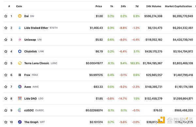Click the Frax logo icon

[20, 75]
